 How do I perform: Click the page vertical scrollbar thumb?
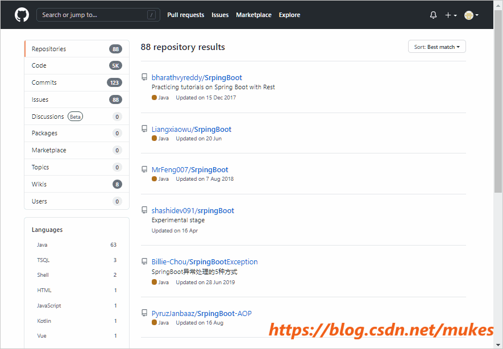tap(498, 101)
